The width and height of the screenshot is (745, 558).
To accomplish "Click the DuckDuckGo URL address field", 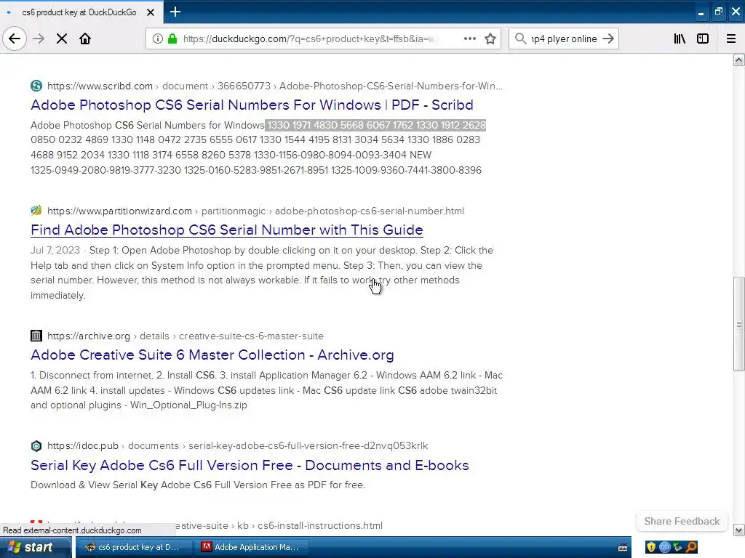I will (x=309, y=39).
